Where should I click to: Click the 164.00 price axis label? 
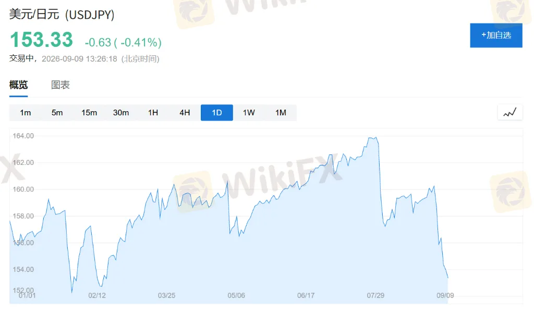tap(23, 136)
